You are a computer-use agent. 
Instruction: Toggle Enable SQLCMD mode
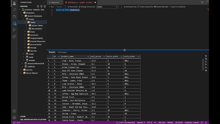161,7
